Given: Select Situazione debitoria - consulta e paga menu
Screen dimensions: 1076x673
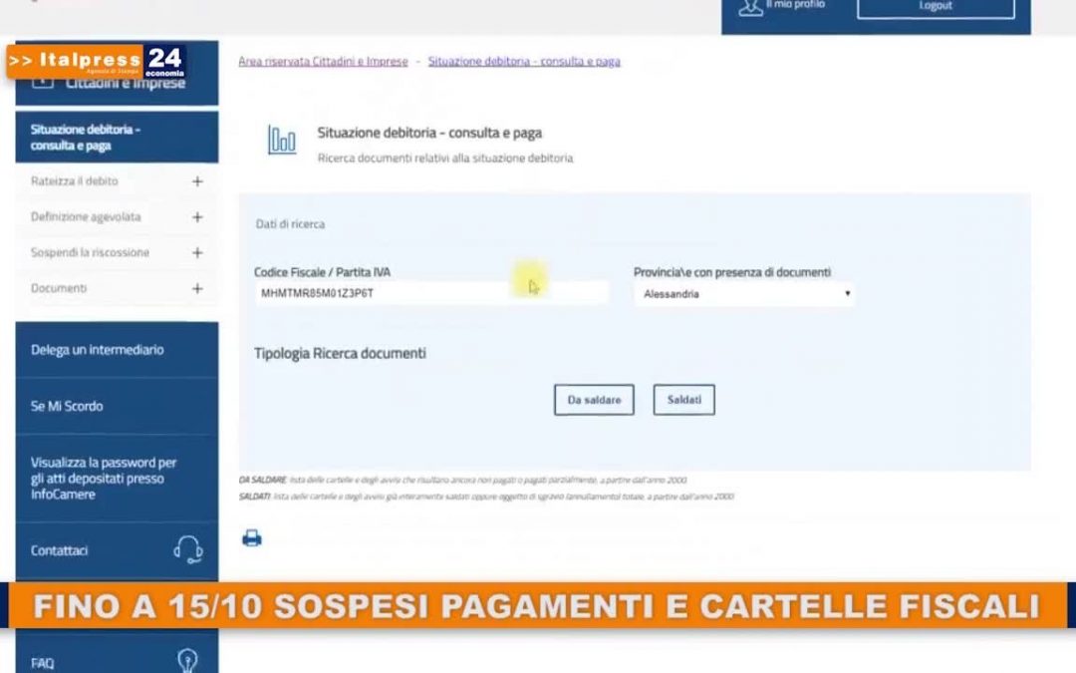Looking at the screenshot, I should tap(117, 138).
